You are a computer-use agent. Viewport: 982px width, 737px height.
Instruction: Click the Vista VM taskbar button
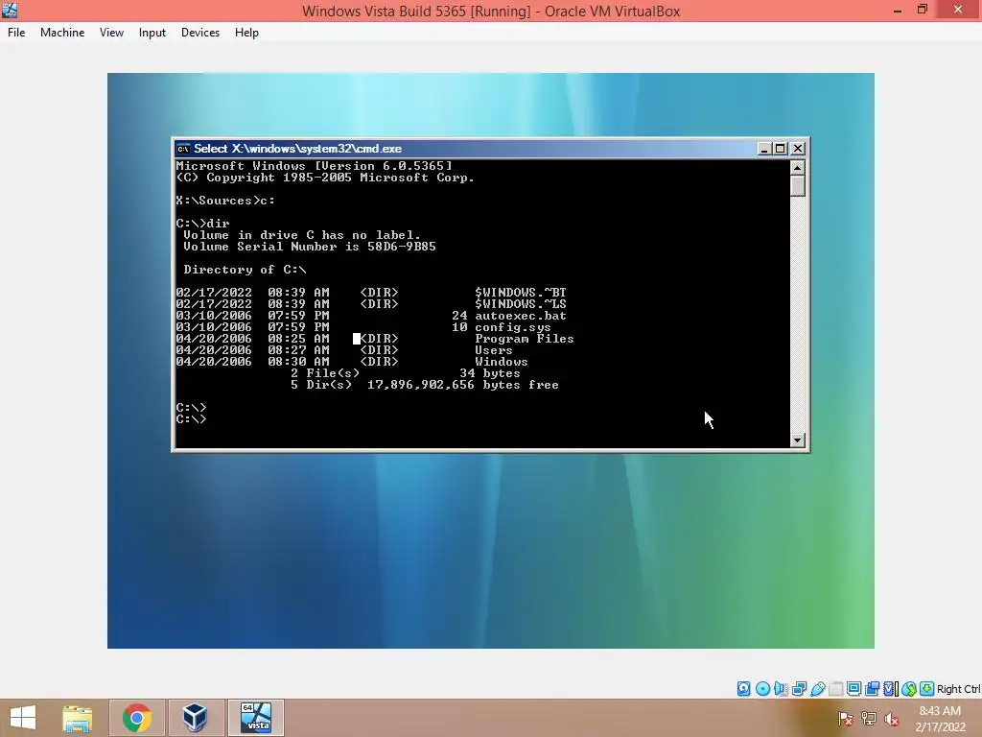[x=256, y=718]
